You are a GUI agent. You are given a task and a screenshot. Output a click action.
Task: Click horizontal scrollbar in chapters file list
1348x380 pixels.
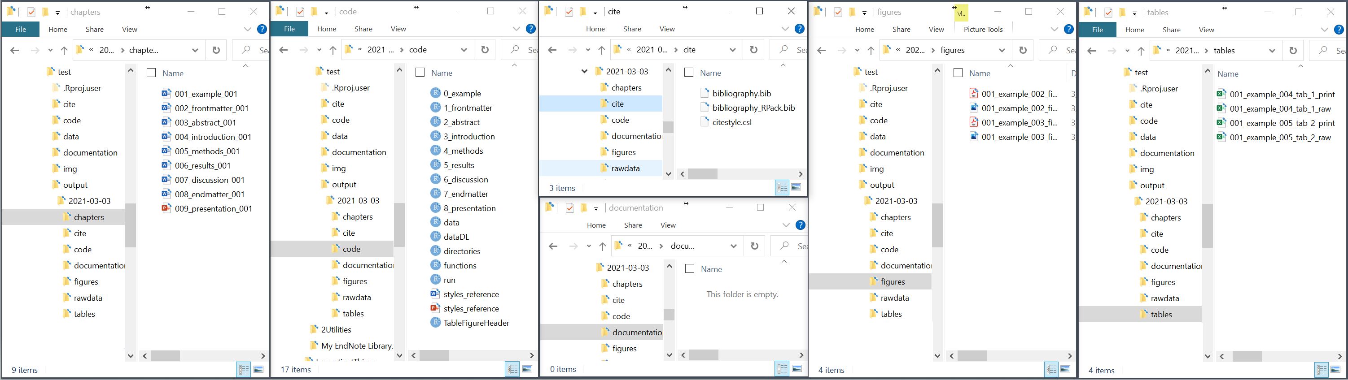[166, 355]
